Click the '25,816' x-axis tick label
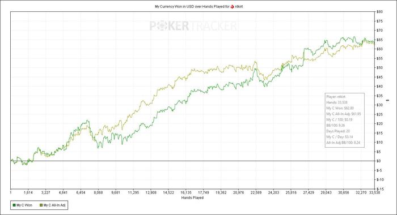This screenshot has height=215, width=397. (x=291, y=193)
